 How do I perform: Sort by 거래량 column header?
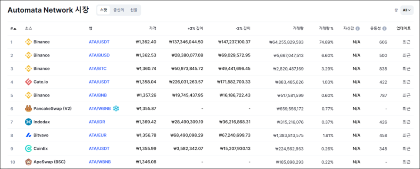pos(298,28)
